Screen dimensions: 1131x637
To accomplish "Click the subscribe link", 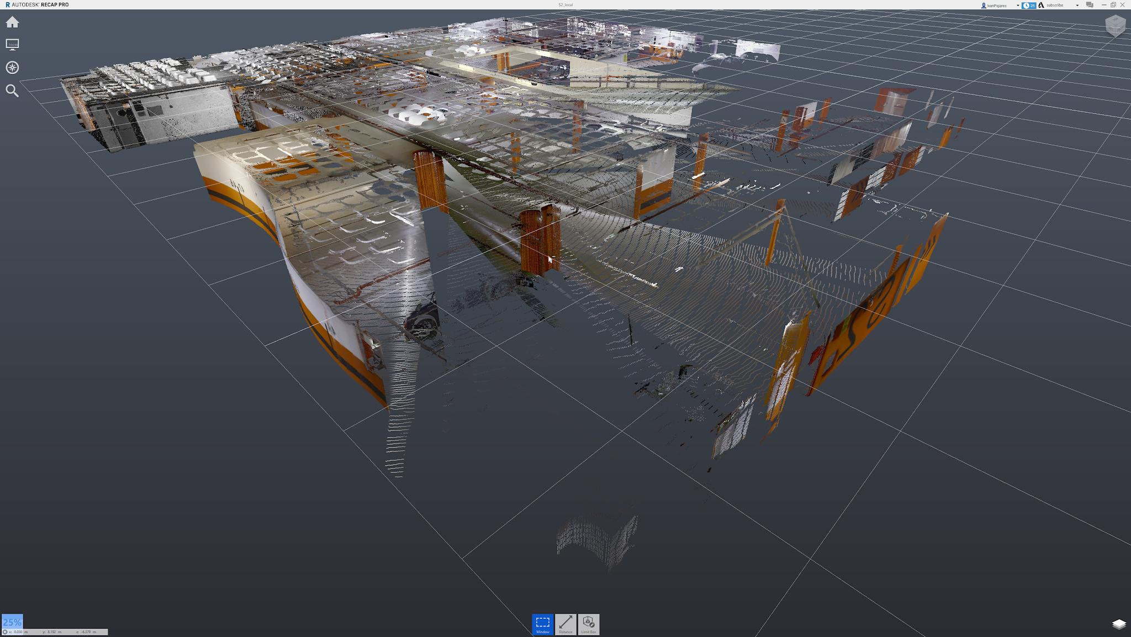I will 1055,6.
